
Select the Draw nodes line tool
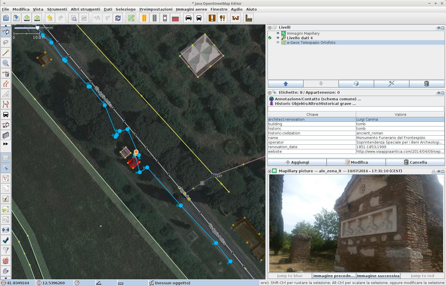click(5, 53)
